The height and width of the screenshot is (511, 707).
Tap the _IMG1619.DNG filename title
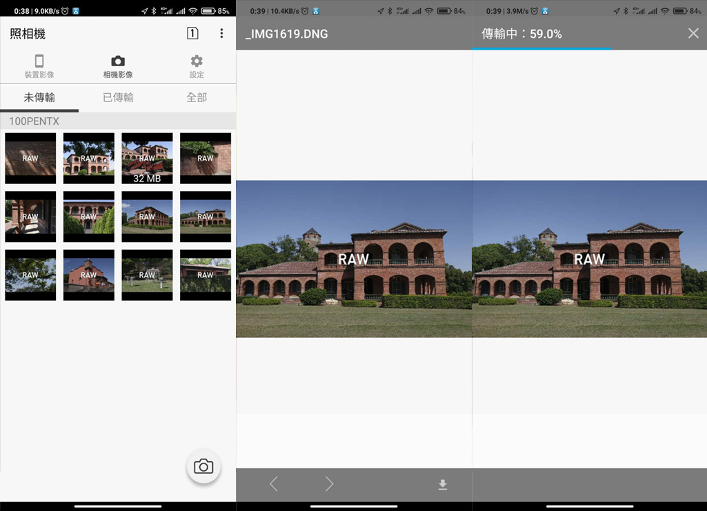(x=287, y=34)
